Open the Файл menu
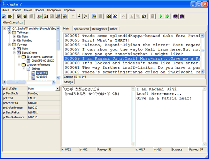This screenshot has height=159, width=209. (6, 10)
